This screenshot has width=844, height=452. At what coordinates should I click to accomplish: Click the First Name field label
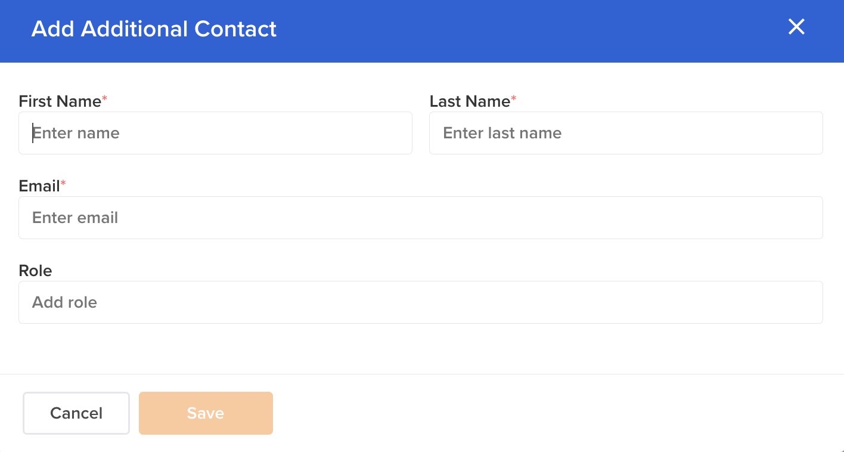point(60,101)
